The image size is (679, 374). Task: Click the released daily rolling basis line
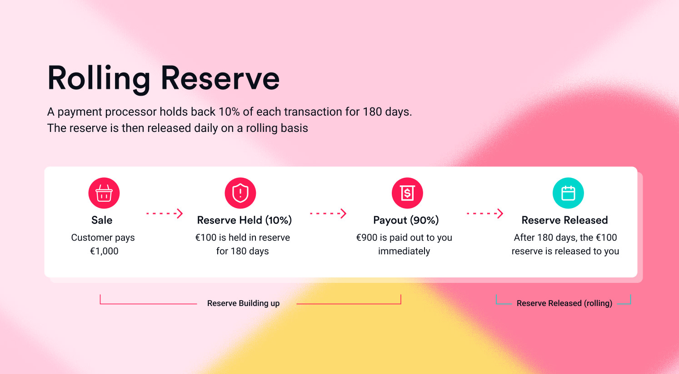pos(178,128)
